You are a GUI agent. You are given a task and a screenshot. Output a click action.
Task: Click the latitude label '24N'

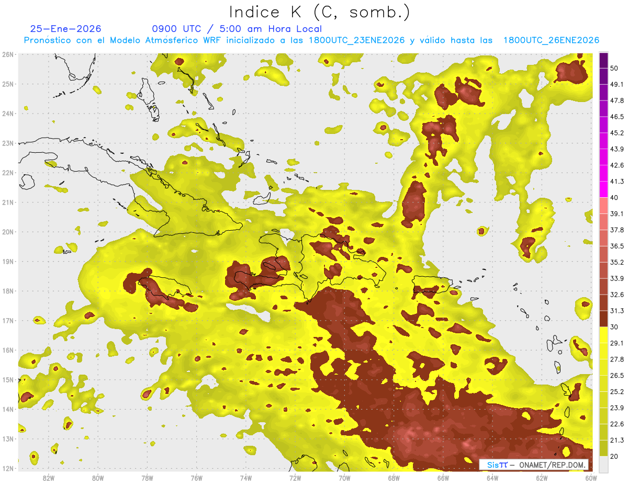(8, 114)
